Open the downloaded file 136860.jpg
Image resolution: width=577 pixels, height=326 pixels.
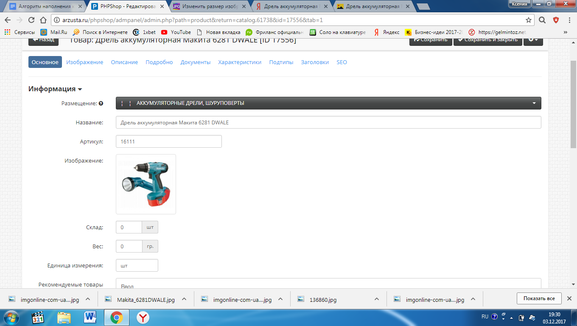click(x=323, y=299)
